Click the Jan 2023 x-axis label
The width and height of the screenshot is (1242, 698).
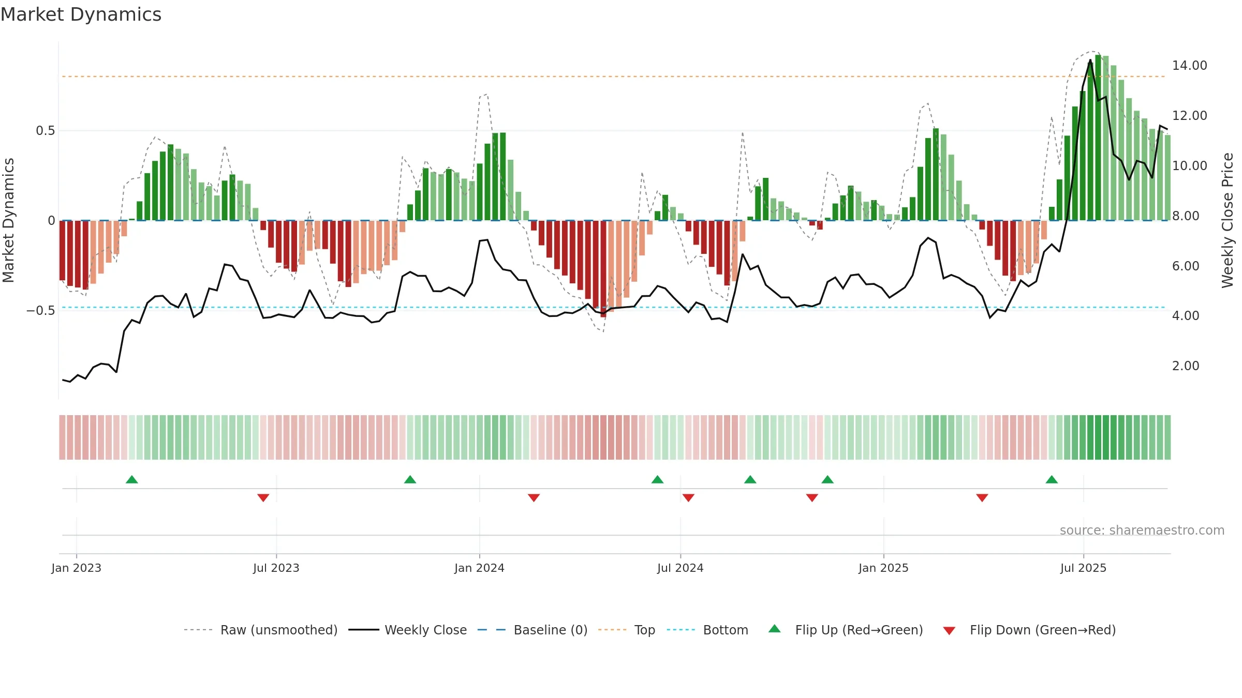click(77, 568)
